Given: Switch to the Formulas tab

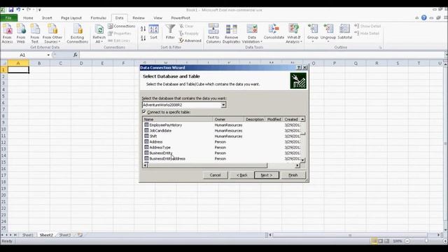Looking at the screenshot, I should (98, 18).
